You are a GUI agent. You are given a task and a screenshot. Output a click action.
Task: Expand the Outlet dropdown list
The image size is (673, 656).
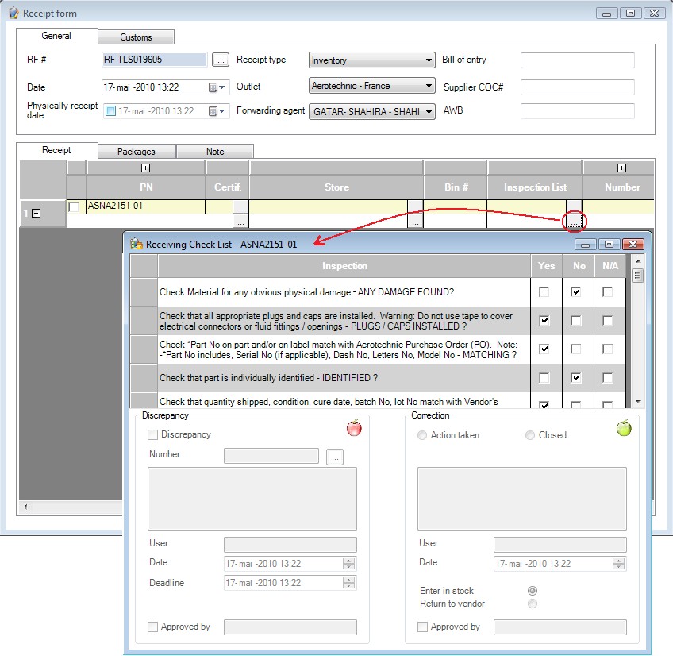(429, 86)
